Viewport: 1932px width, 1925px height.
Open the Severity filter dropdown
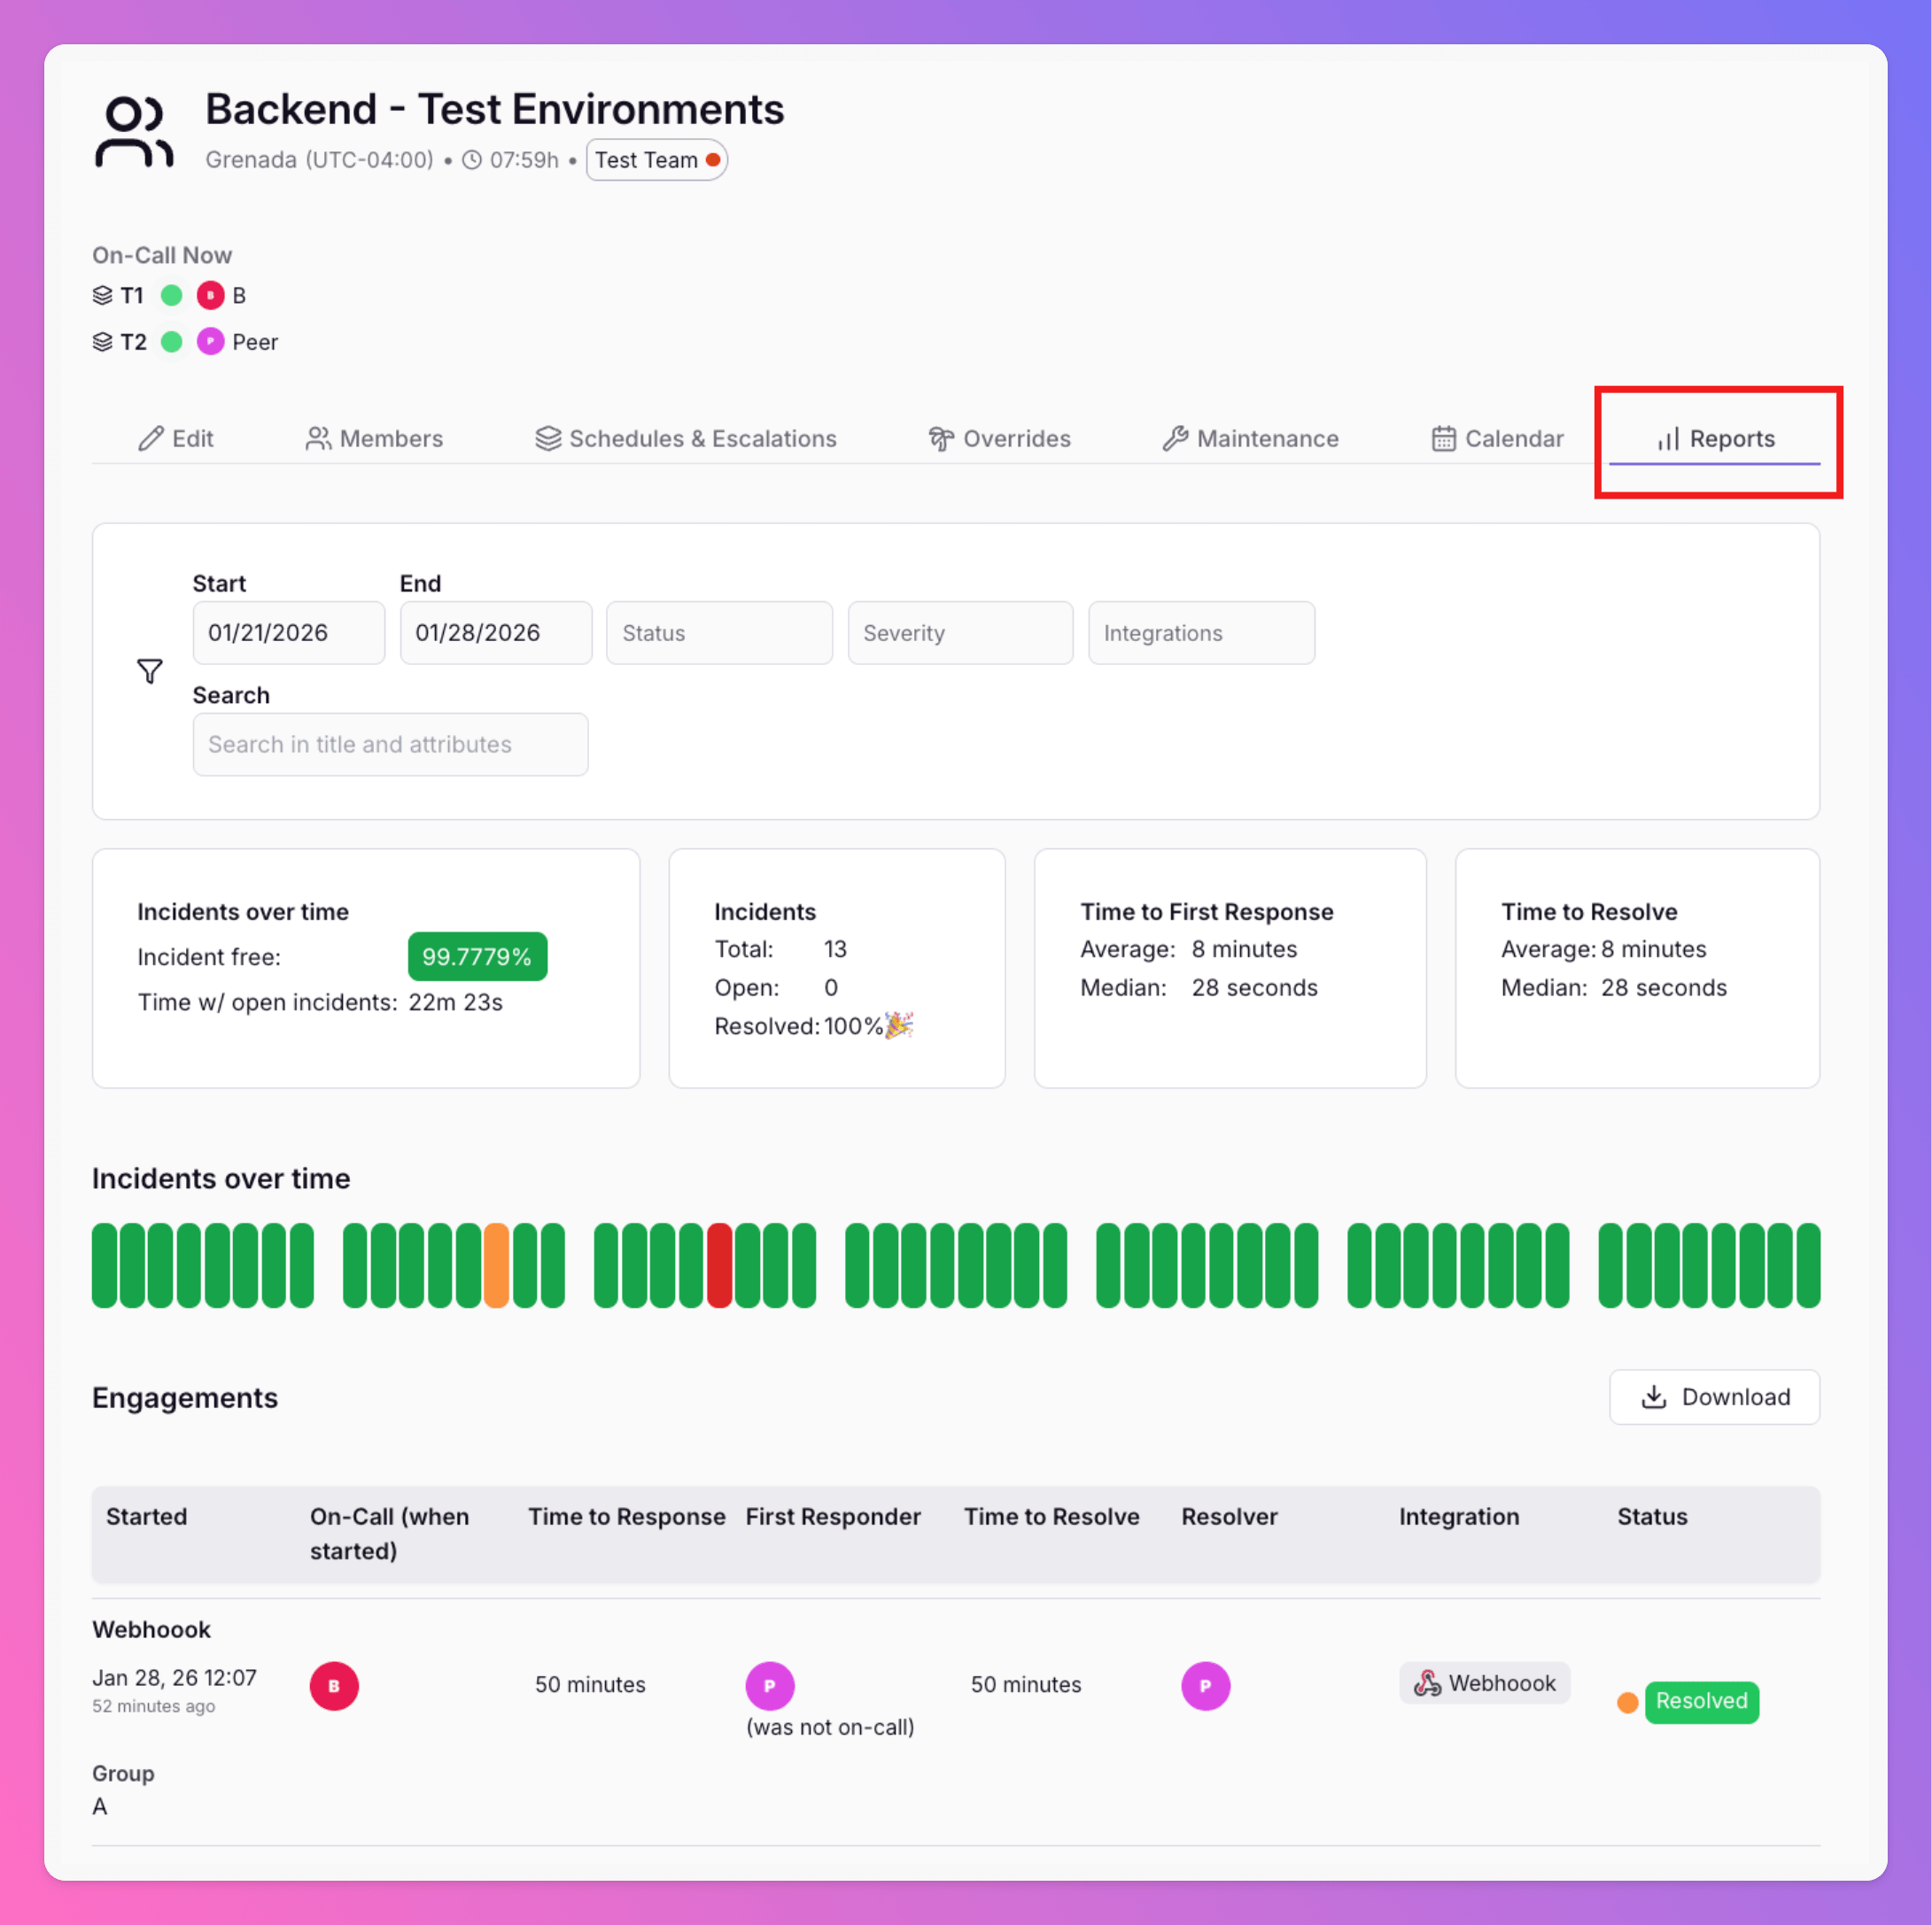pos(960,633)
